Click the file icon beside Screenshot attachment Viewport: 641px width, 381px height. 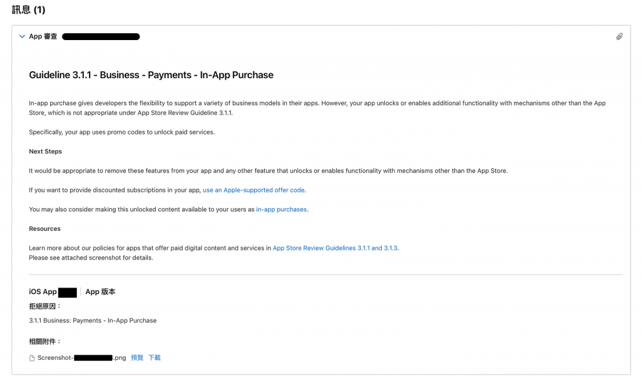click(x=33, y=358)
